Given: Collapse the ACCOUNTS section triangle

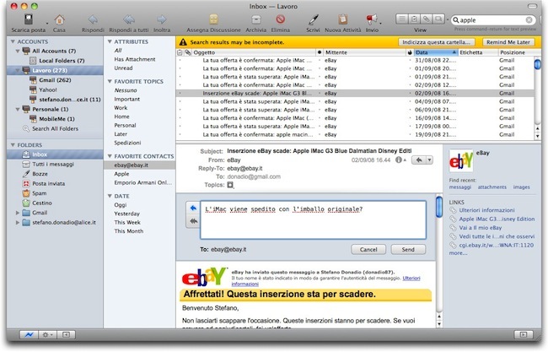Looking at the screenshot, I should point(13,41).
